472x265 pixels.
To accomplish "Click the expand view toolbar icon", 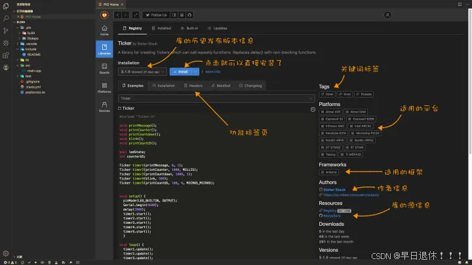I will tap(136, 15).
